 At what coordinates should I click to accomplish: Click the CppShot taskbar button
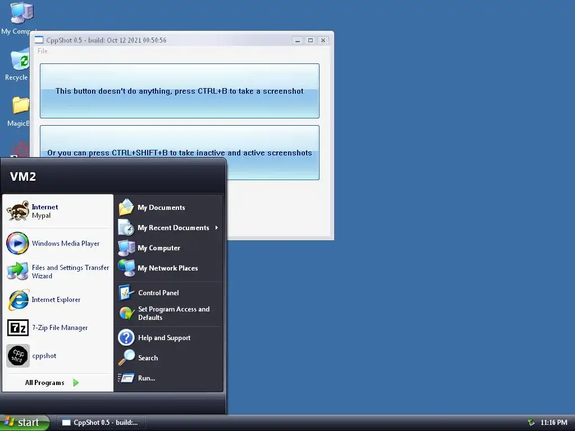coord(102,423)
